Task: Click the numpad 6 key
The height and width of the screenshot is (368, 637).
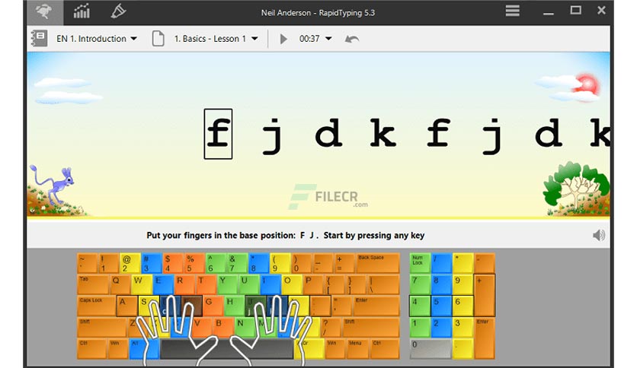Action: click(x=463, y=306)
